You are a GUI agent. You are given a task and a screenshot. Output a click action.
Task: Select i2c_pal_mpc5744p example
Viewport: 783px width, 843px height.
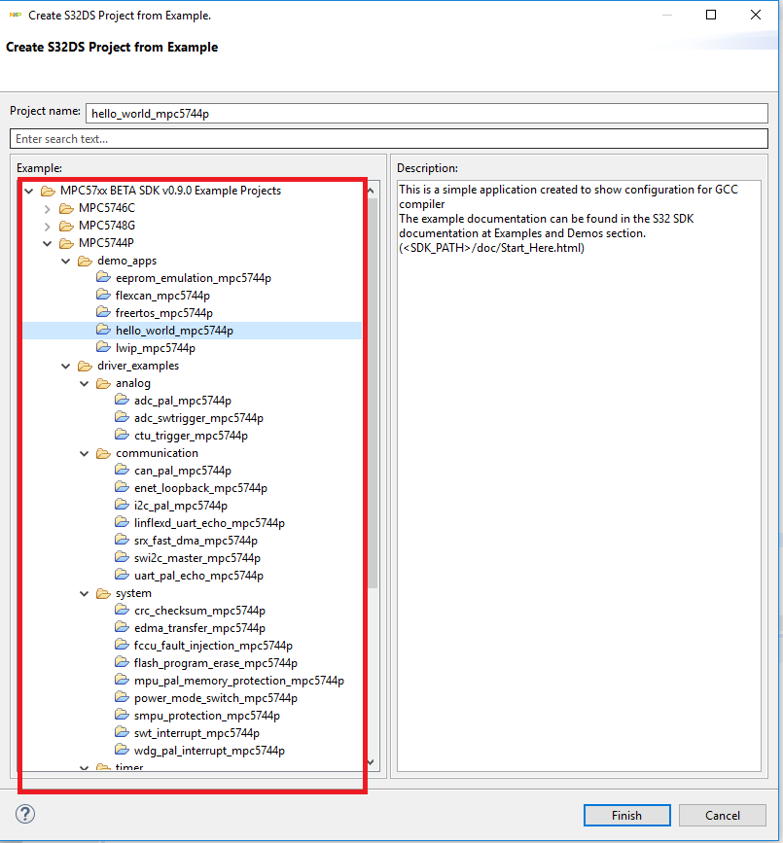(x=181, y=506)
